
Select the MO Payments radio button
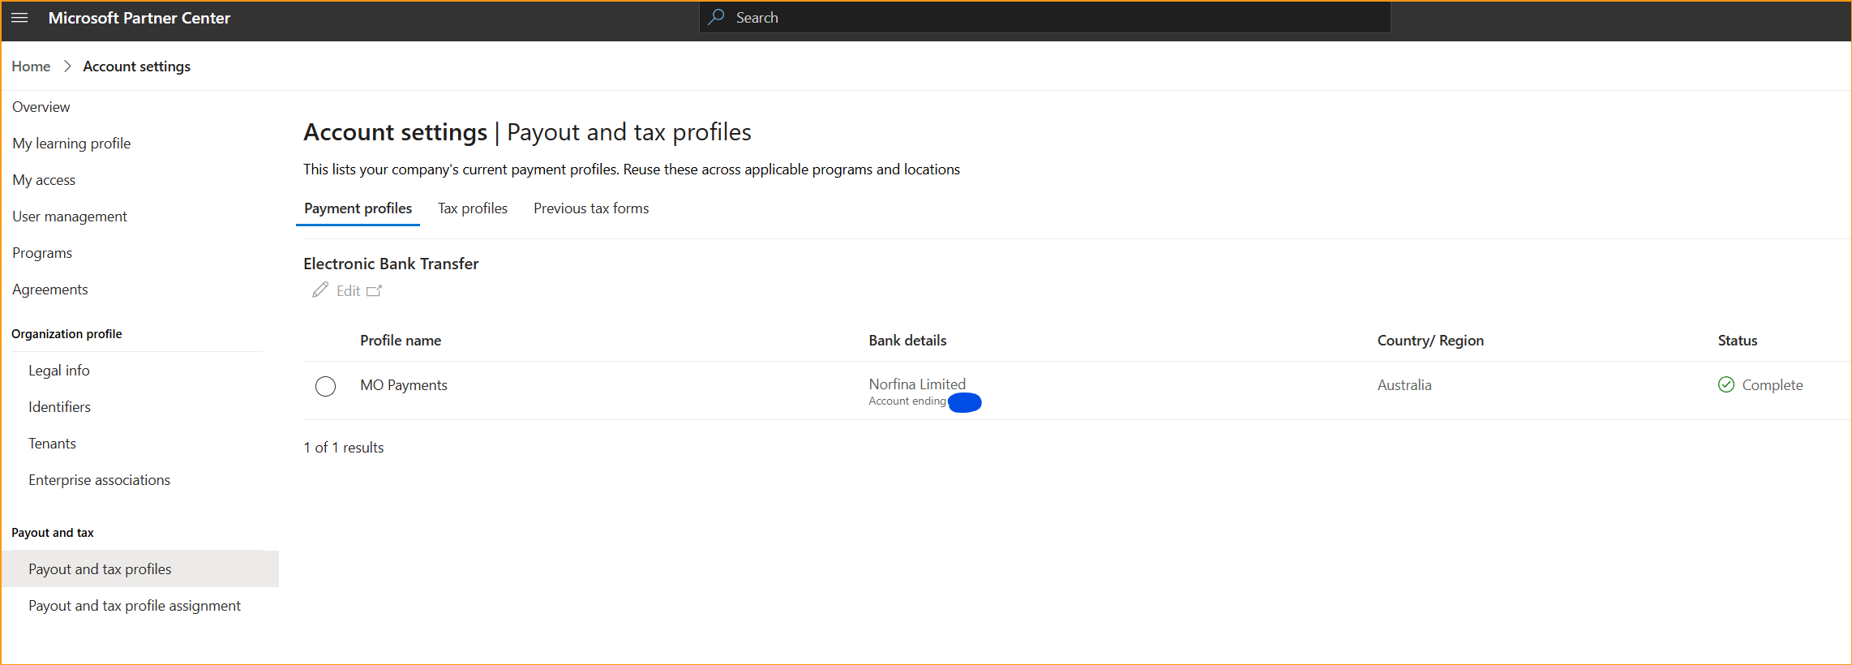coord(325,386)
